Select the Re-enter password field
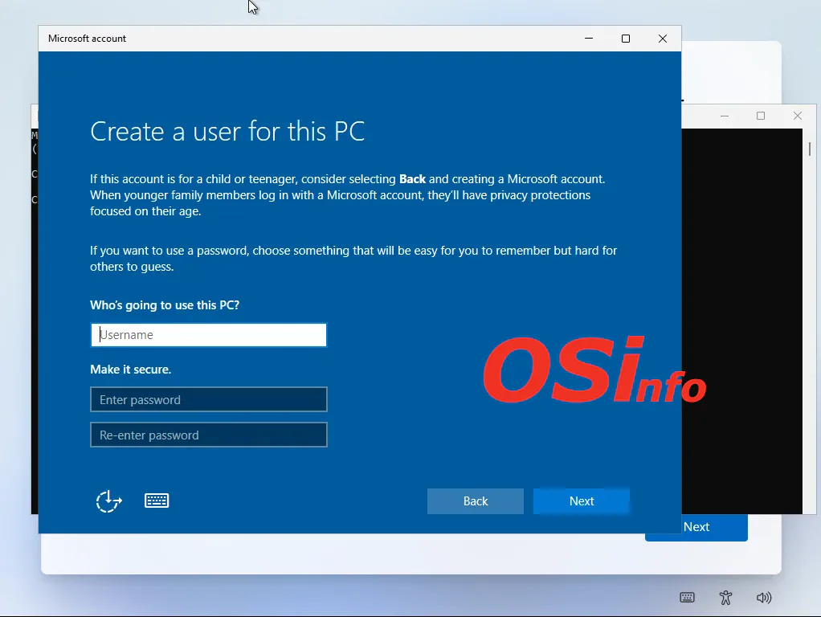Screen dimensions: 821x617 click(x=209, y=435)
